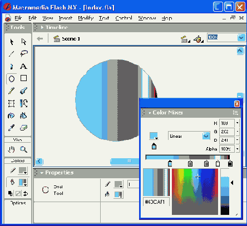Open the stroke color swatch in Properties panel
This screenshot has height=226, width=247.
(118, 184)
